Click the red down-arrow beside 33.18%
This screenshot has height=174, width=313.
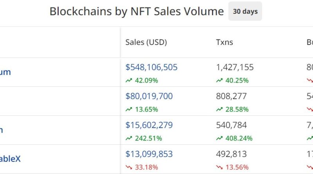coord(129,167)
